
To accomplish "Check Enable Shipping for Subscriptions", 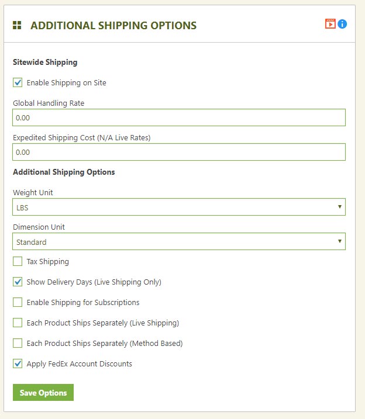I will 18,302.
